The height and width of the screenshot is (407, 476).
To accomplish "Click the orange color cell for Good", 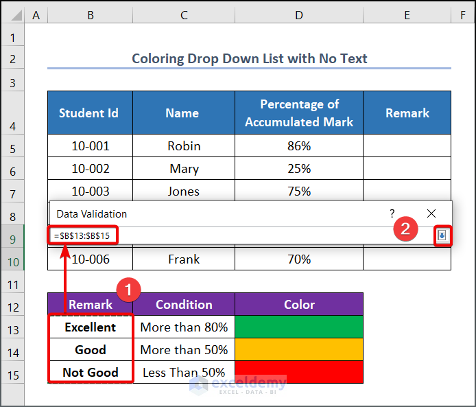I will pos(299,349).
